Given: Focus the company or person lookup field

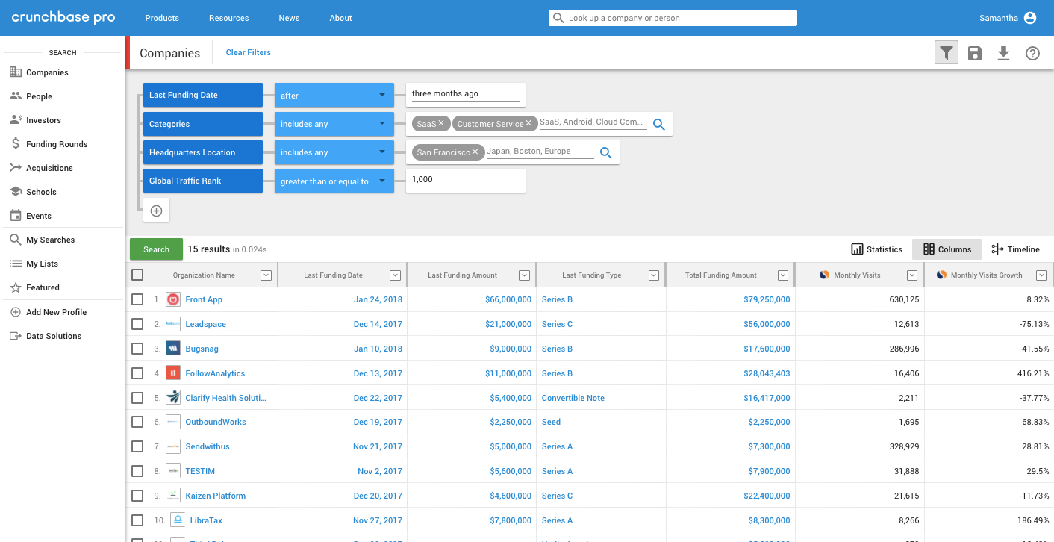Looking at the screenshot, I should 673,18.
